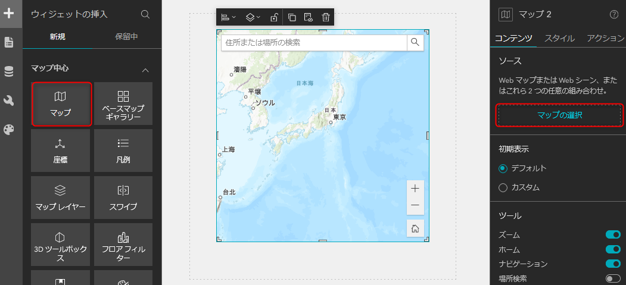
Task: Select the ベースマップ ギャラリー widget
Action: [123, 104]
